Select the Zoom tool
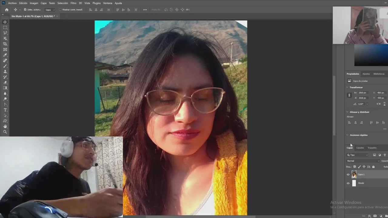The image size is (388, 218). click(x=5, y=132)
